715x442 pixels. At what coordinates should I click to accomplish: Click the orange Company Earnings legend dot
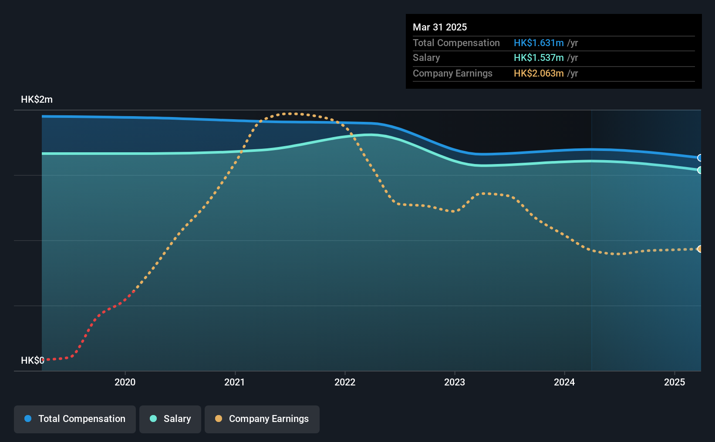(219, 419)
